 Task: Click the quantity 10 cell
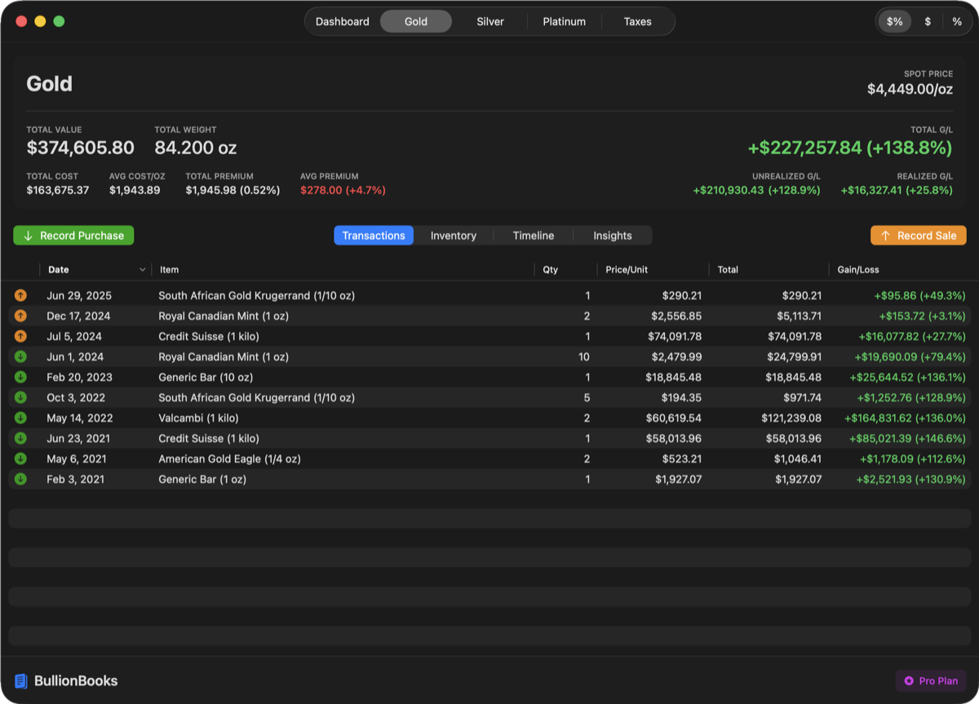click(584, 356)
